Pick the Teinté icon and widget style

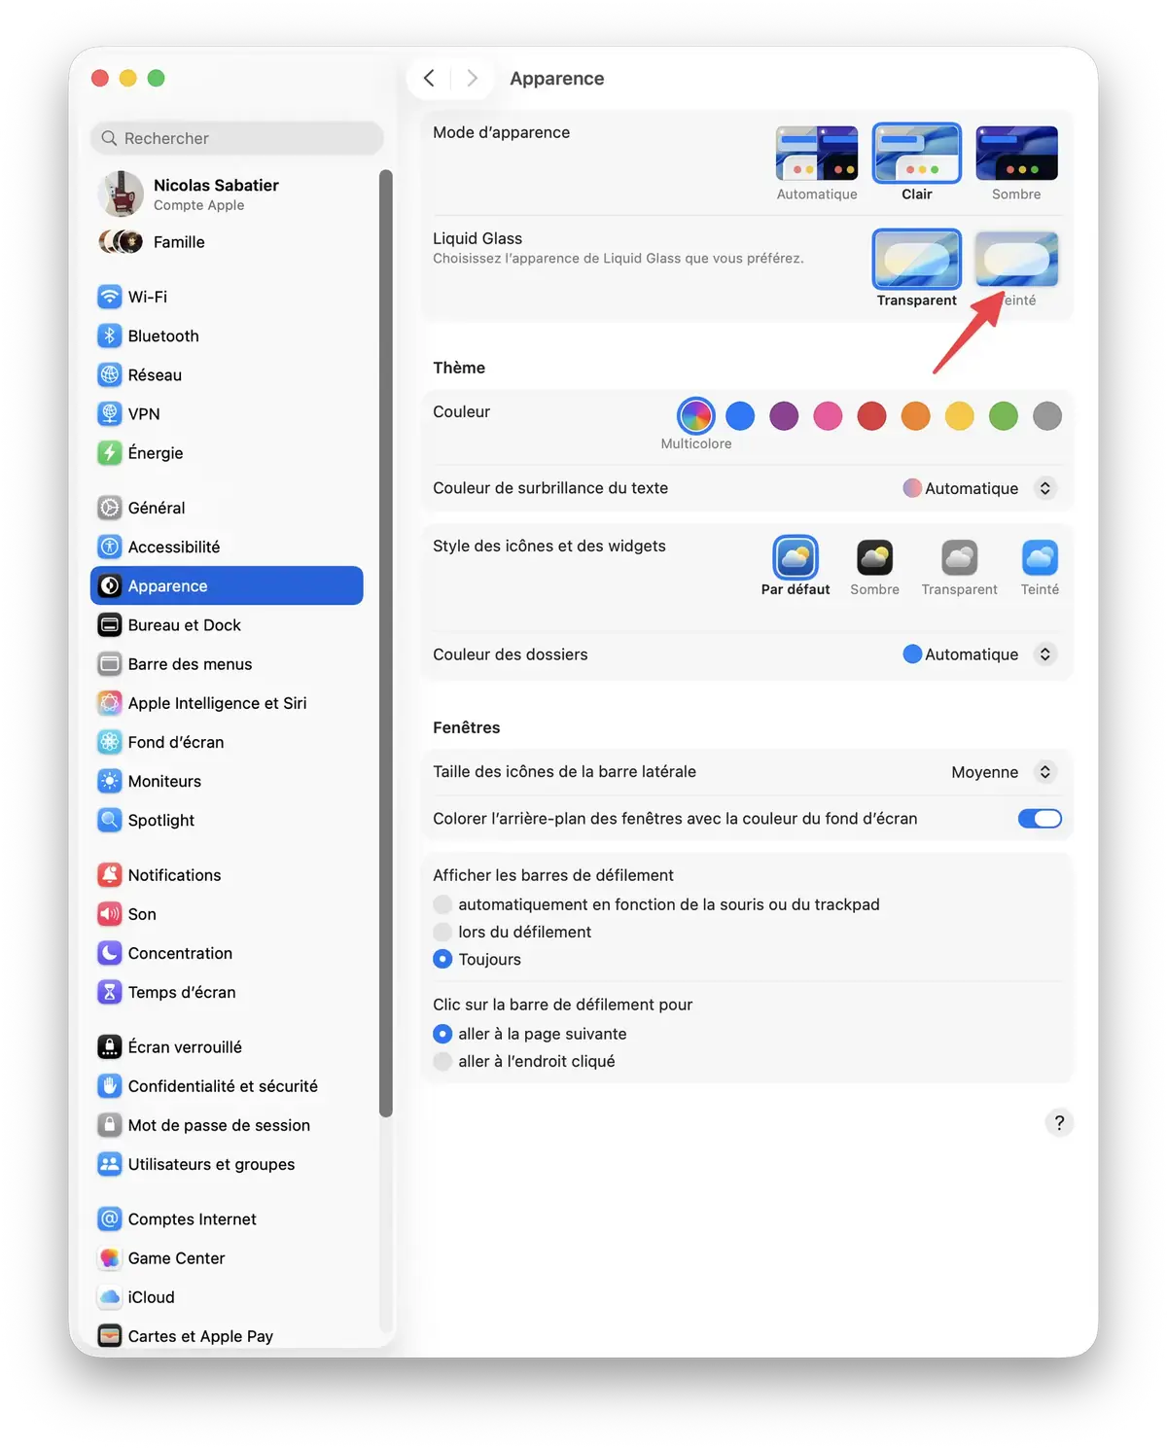[1040, 559]
